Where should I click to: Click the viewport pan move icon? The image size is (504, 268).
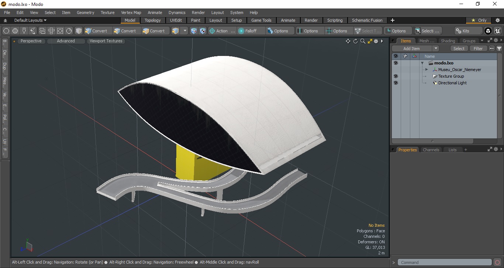coord(348,41)
